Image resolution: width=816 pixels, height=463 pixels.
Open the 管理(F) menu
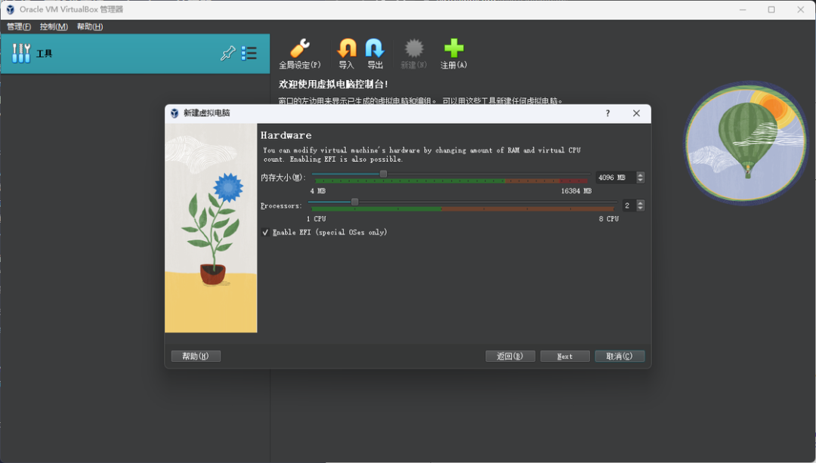click(19, 26)
